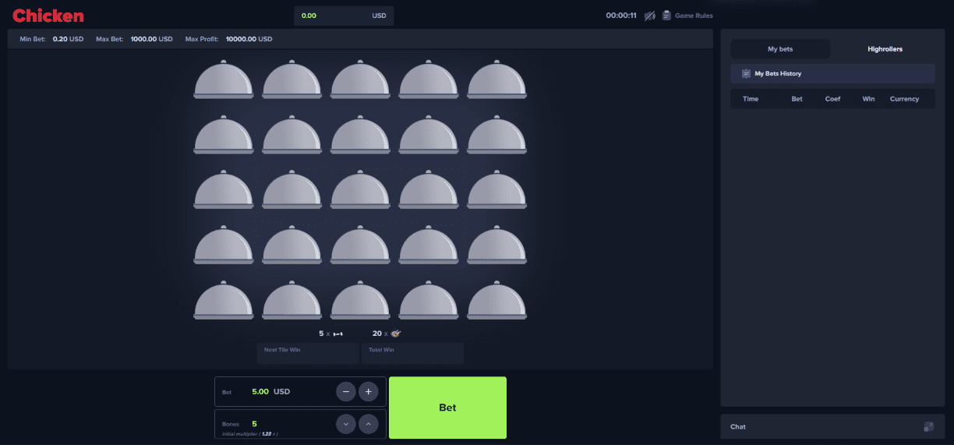Decrease bet with the minus button
The image size is (954, 445).
tap(346, 391)
